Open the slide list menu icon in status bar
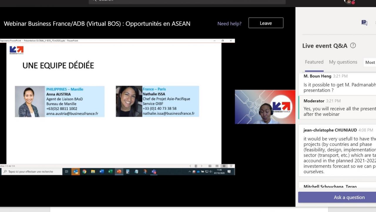 [x=196, y=166]
